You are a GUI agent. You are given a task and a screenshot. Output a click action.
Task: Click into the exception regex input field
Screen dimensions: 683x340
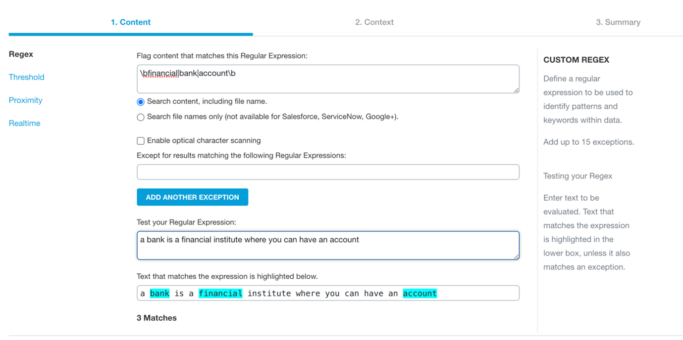[327, 172]
